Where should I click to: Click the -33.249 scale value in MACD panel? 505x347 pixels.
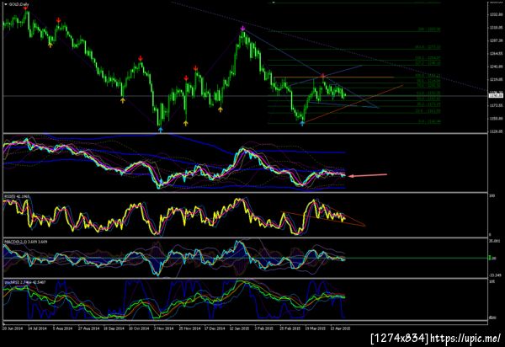[x=496, y=275]
